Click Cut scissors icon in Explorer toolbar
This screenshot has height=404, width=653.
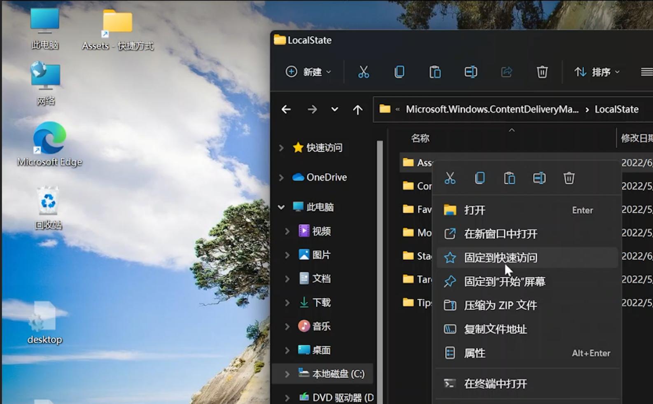click(x=364, y=72)
